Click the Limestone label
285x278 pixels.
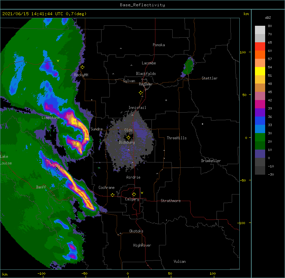[x=51, y=118]
